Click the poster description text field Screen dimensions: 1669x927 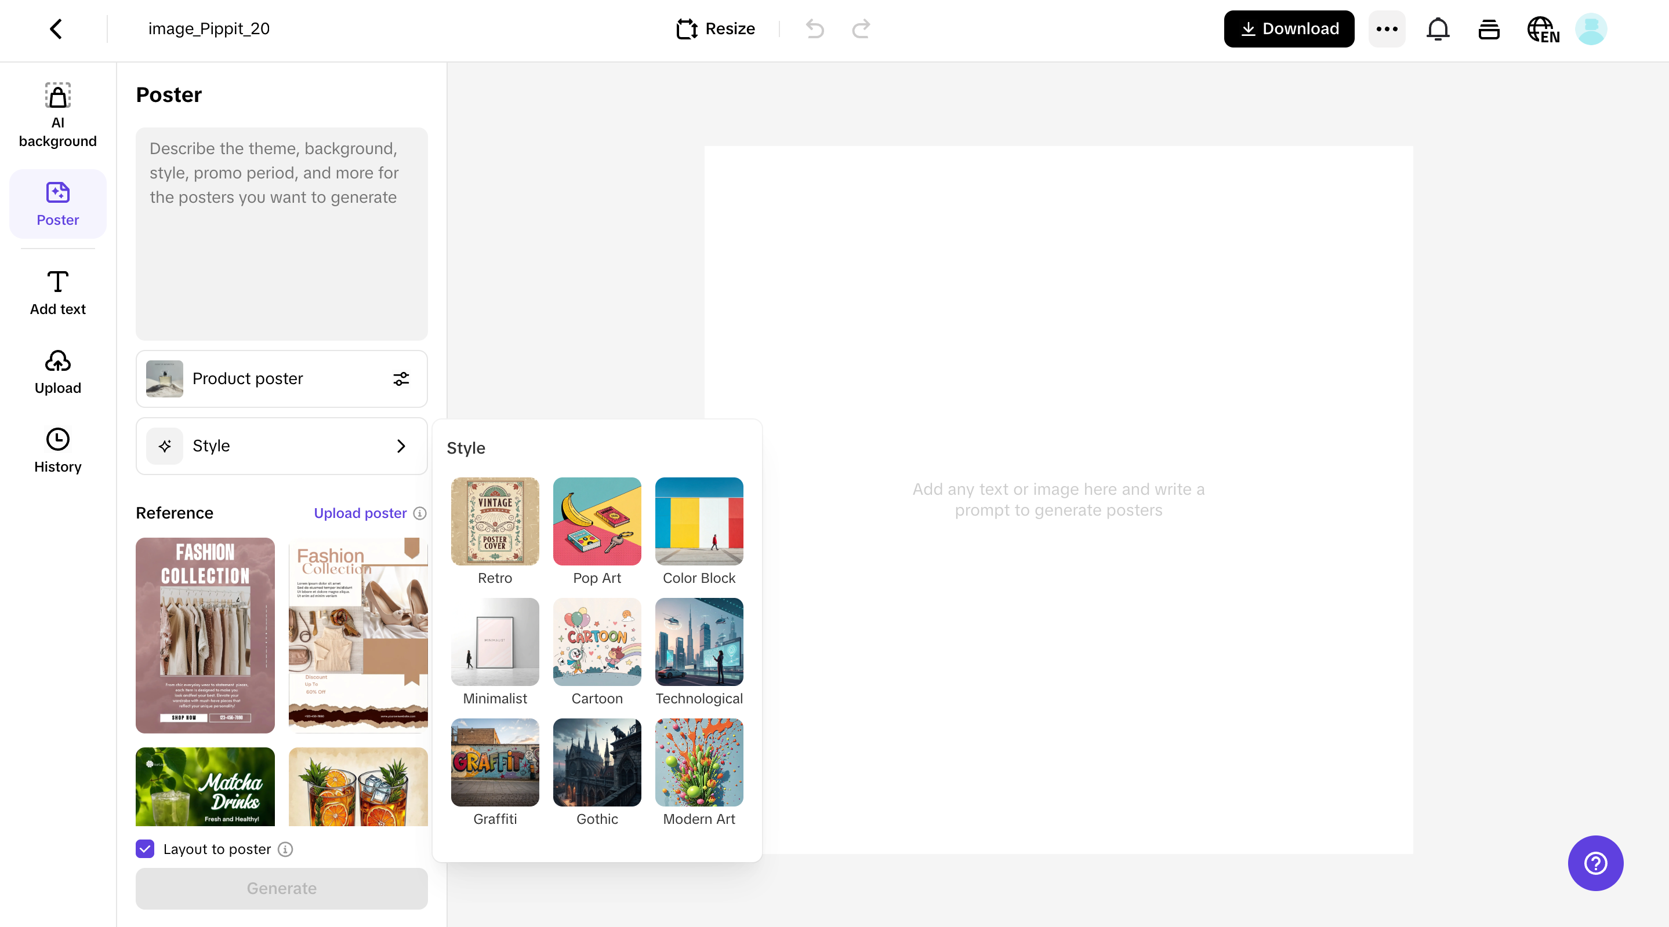281,233
